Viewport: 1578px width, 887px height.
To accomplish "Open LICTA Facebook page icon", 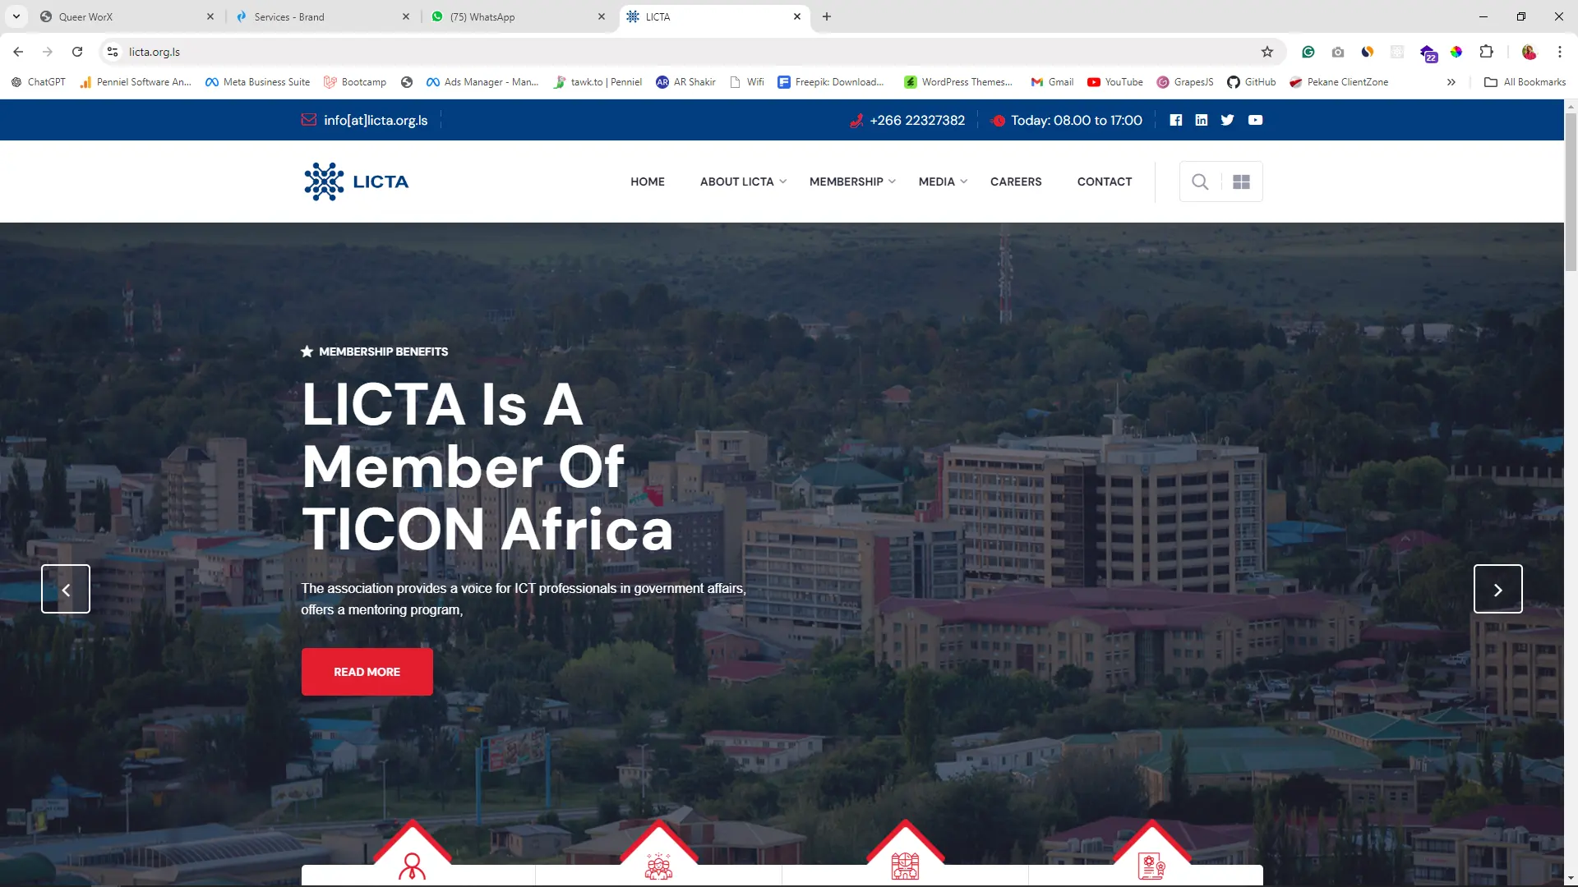I will point(1176,120).
